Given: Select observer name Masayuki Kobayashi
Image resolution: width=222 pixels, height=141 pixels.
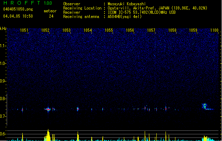Looking at the screenshot, I should tap(127, 4).
